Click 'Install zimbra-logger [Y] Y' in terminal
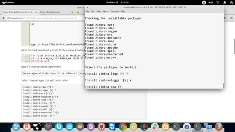Viewport: 235px width, 132px height. click(108, 80)
